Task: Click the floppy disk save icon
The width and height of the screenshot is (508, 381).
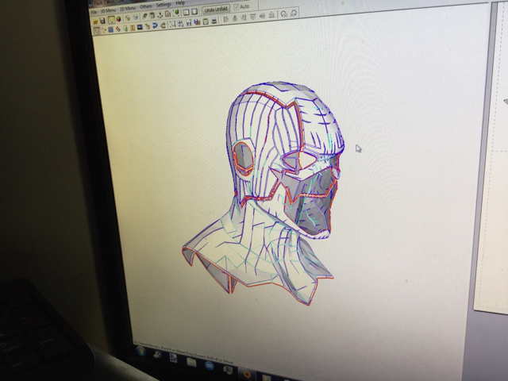Action: click(102, 21)
